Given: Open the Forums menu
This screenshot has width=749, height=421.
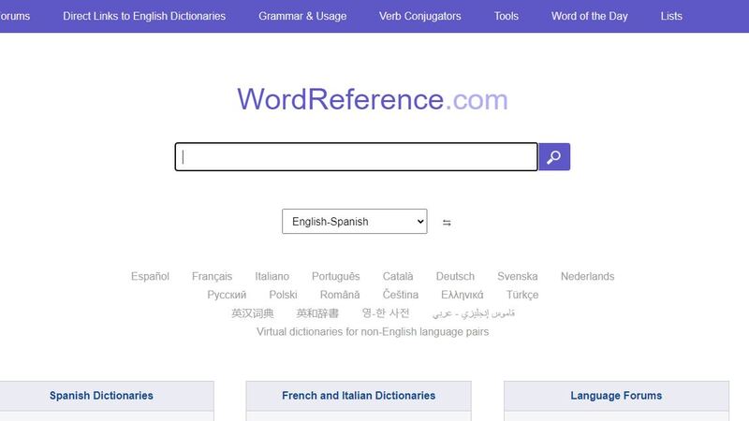Looking at the screenshot, I should (15, 16).
